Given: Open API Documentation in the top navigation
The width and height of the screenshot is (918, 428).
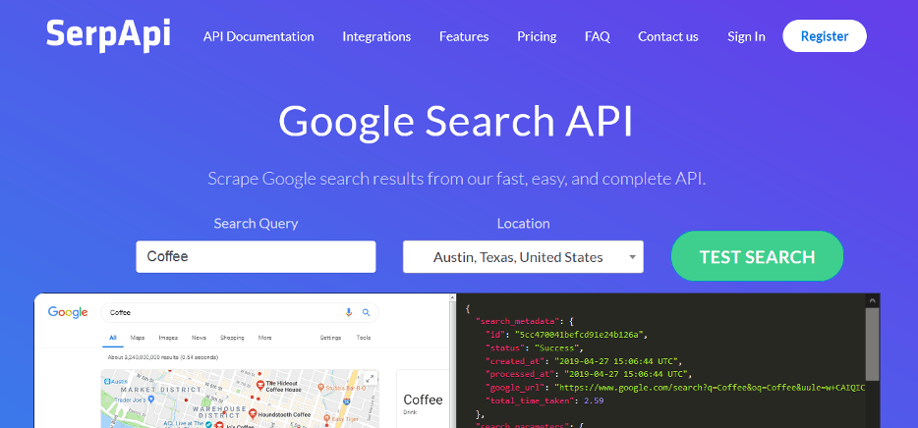Looking at the screenshot, I should [x=258, y=36].
